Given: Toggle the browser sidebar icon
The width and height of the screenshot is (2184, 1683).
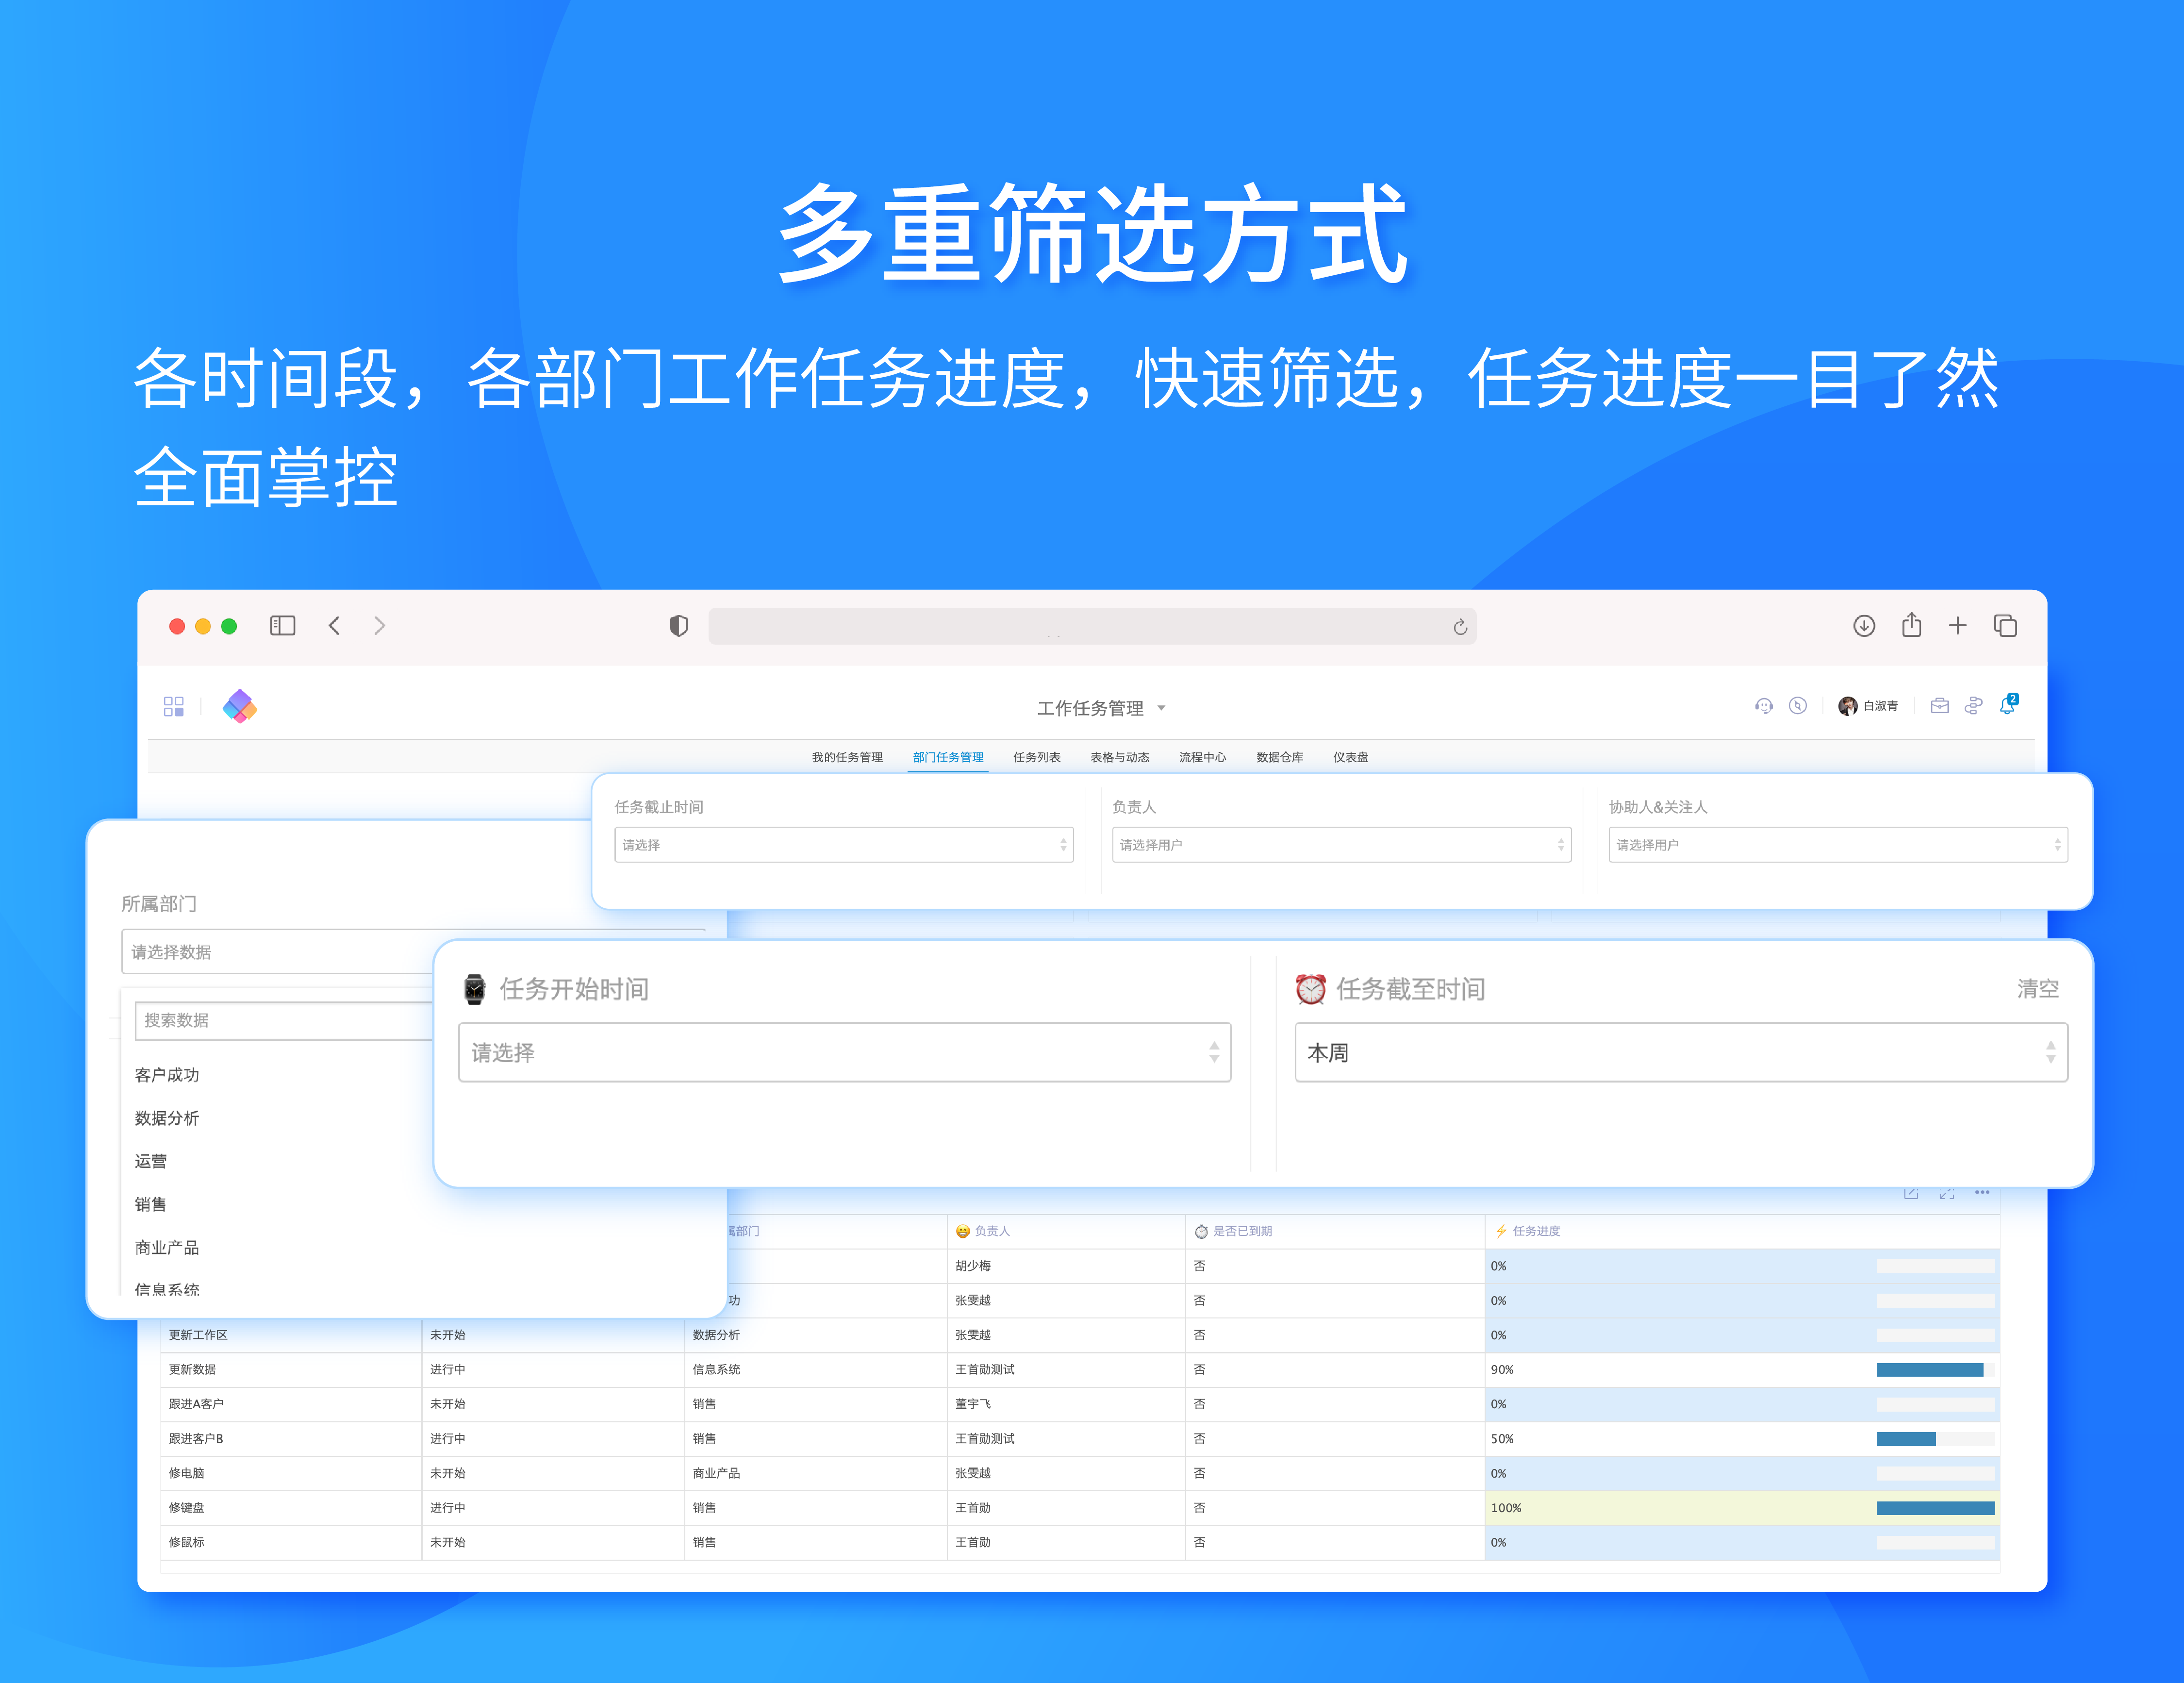Looking at the screenshot, I should tap(282, 626).
